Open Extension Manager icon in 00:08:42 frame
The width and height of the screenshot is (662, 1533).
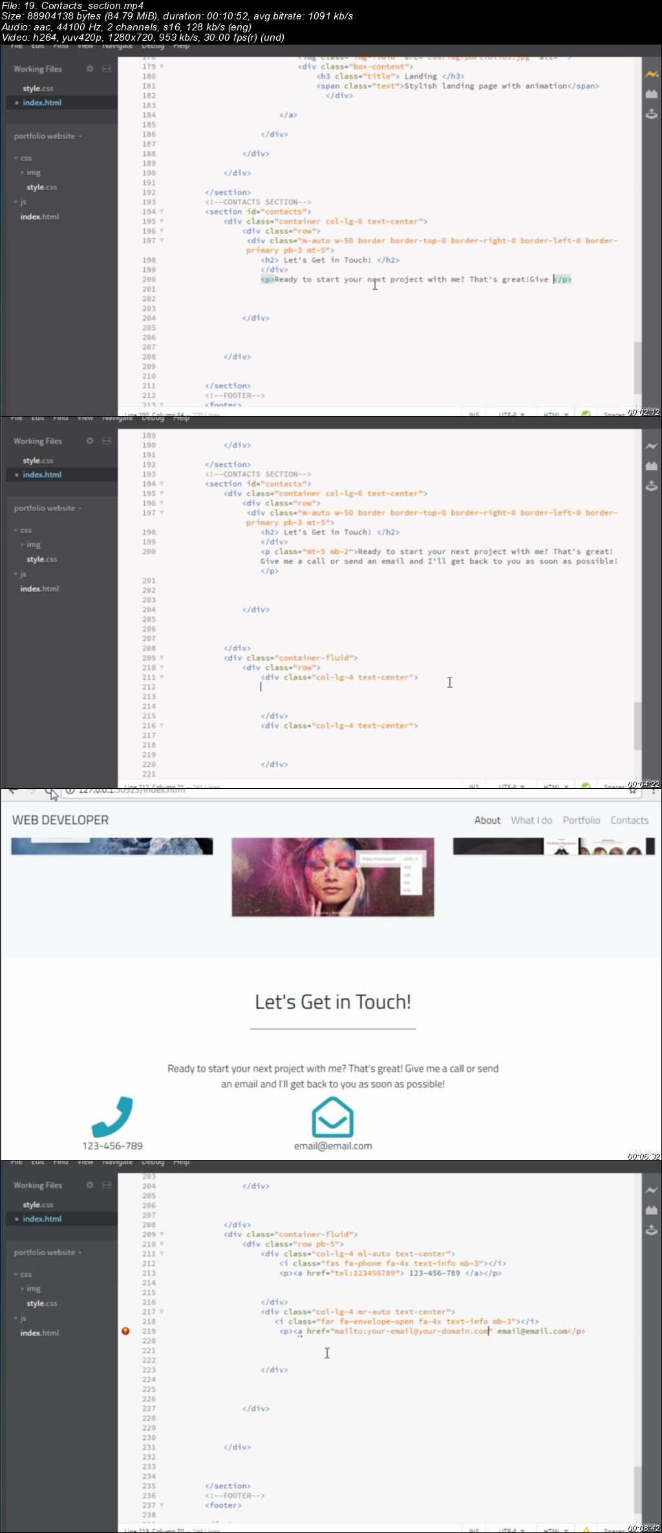tap(651, 1210)
